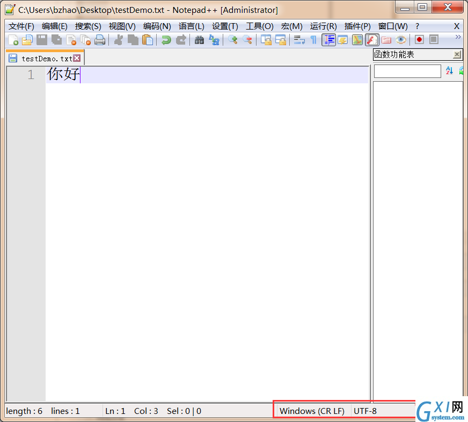
Task: Click the length : 6 status entry
Action: coord(24,411)
